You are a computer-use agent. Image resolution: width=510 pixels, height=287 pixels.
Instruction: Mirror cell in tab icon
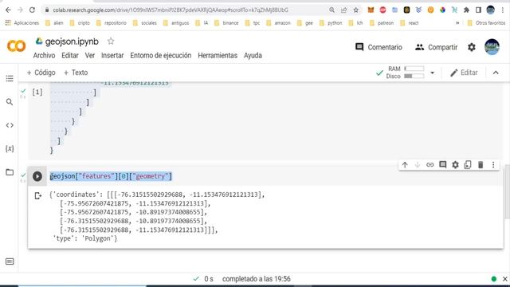click(x=468, y=165)
